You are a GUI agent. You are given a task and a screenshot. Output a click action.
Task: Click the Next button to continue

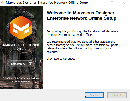pyautogui.click(x=94, y=95)
